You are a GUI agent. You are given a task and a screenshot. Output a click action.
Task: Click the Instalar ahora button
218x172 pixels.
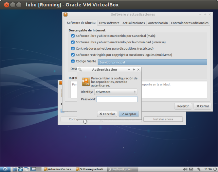click(163, 119)
